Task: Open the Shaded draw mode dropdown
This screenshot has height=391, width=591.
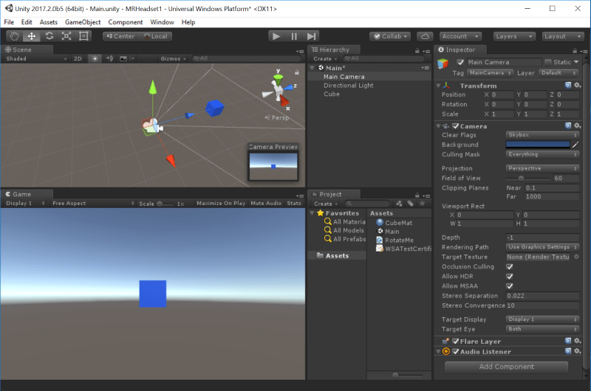Action: (36, 58)
